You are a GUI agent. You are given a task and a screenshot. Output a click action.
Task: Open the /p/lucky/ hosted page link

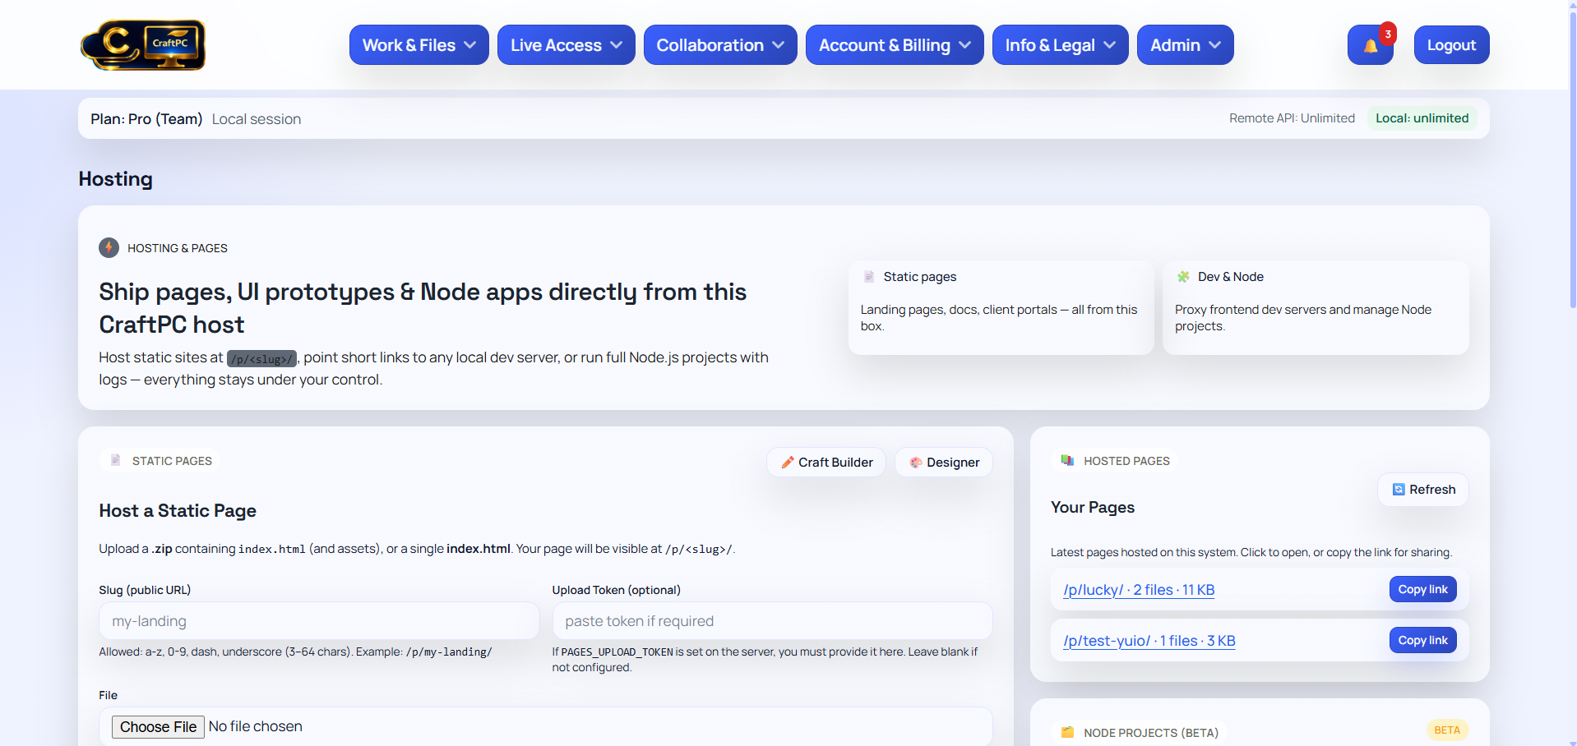tap(1139, 590)
